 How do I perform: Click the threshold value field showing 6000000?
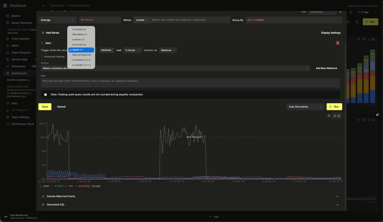tap(106, 50)
